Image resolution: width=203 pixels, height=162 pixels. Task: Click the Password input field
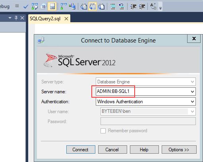click(x=148, y=121)
